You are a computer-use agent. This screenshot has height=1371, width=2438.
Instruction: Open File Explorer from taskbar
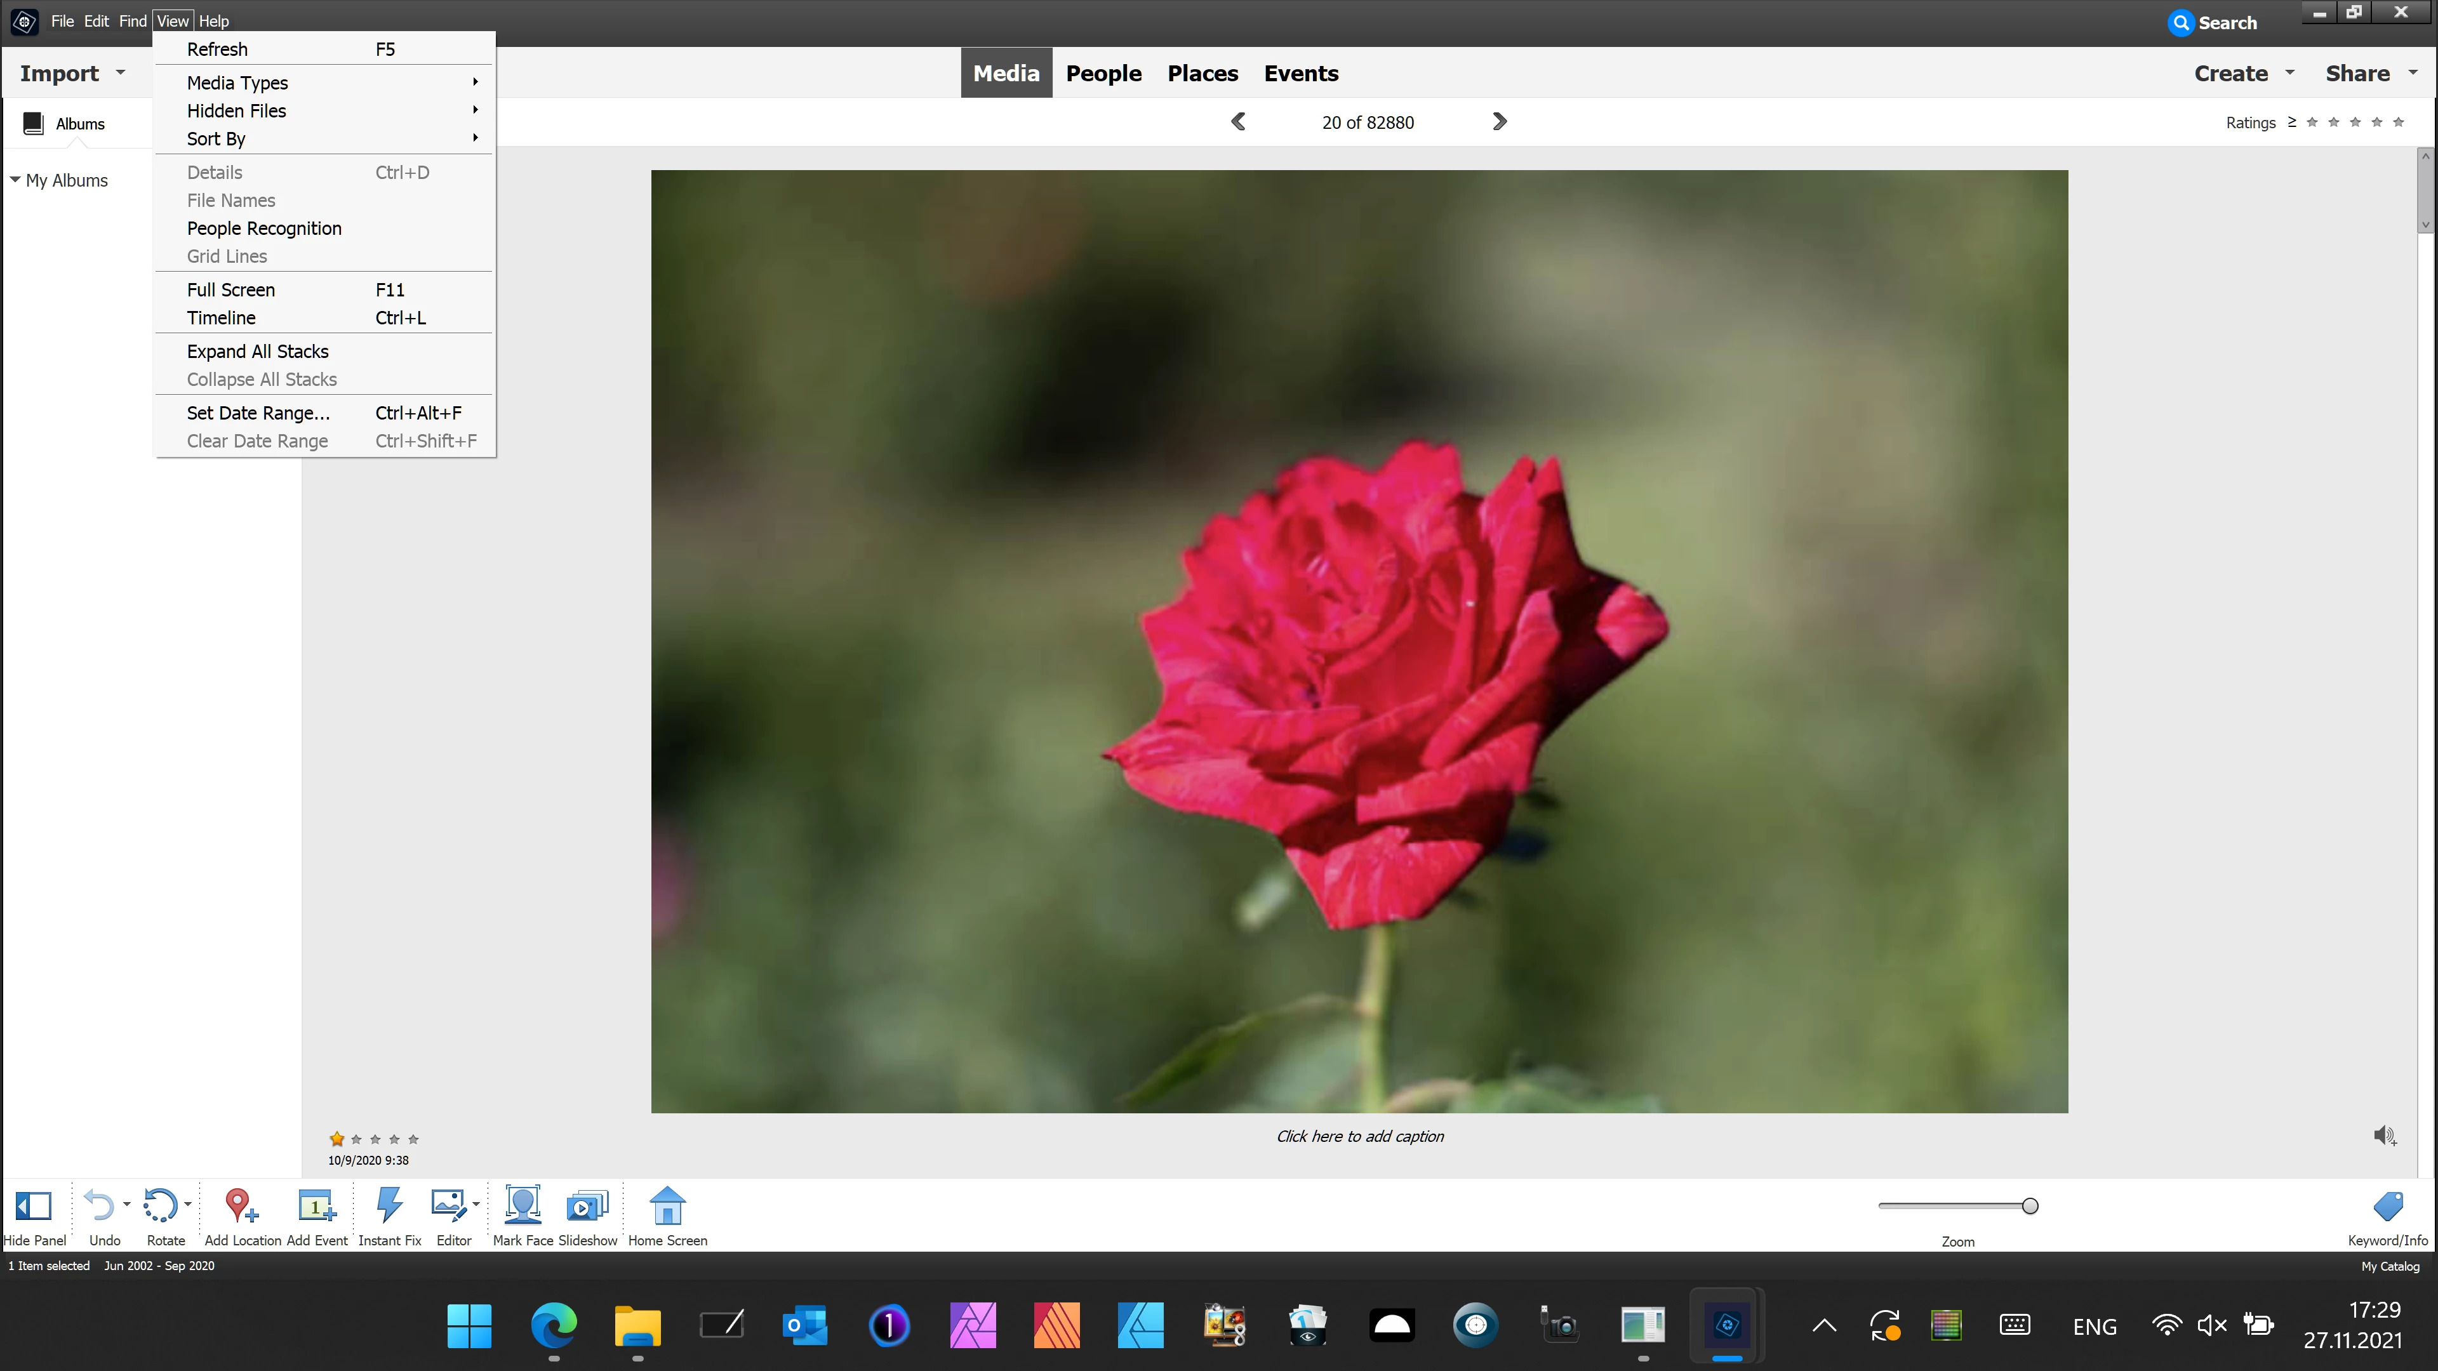click(637, 1325)
